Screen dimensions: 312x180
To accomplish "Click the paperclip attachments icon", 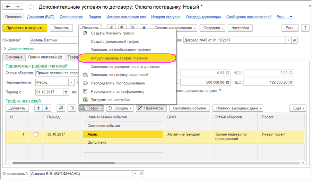I will (112, 28).
